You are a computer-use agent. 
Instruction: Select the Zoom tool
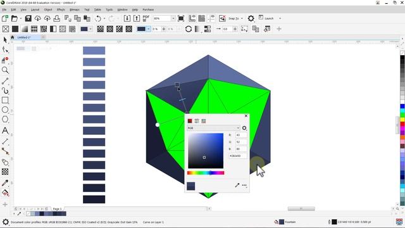(5, 70)
